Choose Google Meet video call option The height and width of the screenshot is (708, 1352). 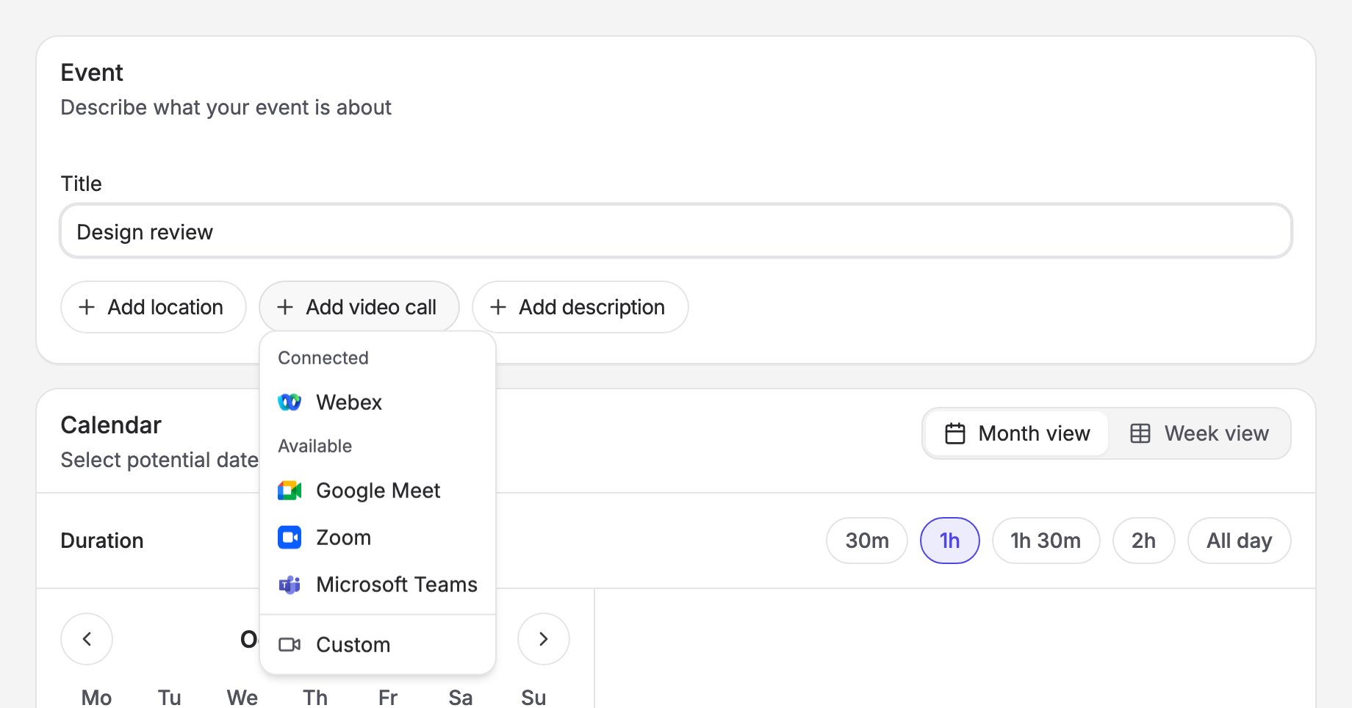(x=378, y=491)
